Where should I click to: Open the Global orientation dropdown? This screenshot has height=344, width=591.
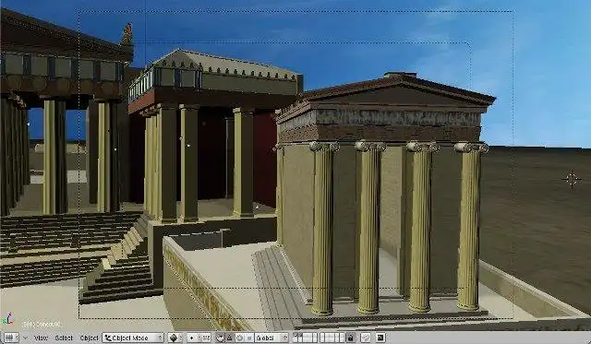point(271,338)
